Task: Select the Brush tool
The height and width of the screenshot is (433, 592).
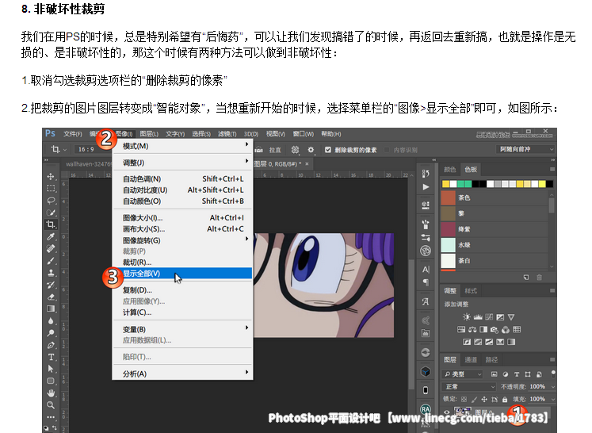Action: 51,261
